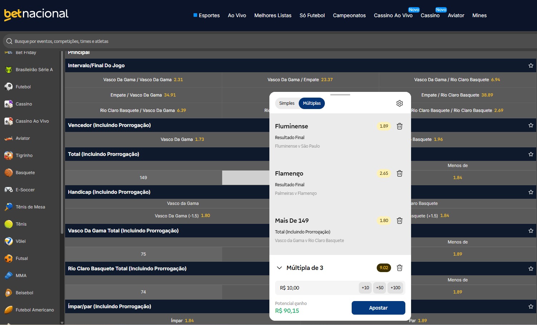Open Tigrinho game from sidebar
The width and height of the screenshot is (537, 325).
coord(24,156)
